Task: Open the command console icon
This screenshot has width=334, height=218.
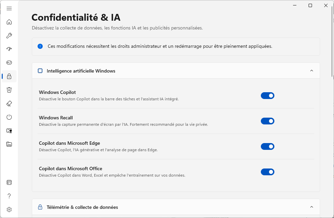Action: pyautogui.click(x=9, y=182)
